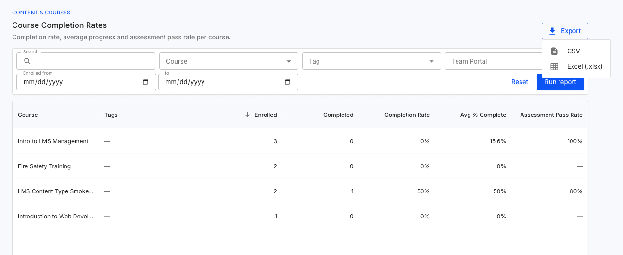Click the Excel grid icon
The image size is (623, 255).
554,66
